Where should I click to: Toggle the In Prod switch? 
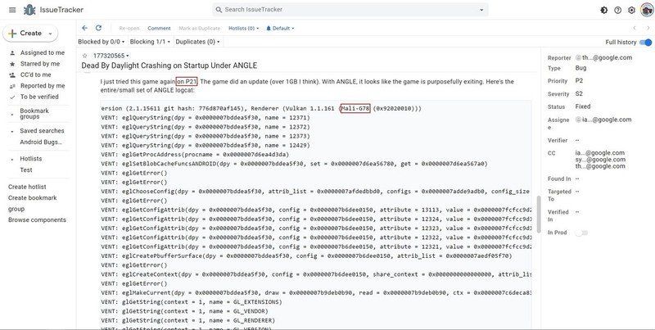pos(581,233)
